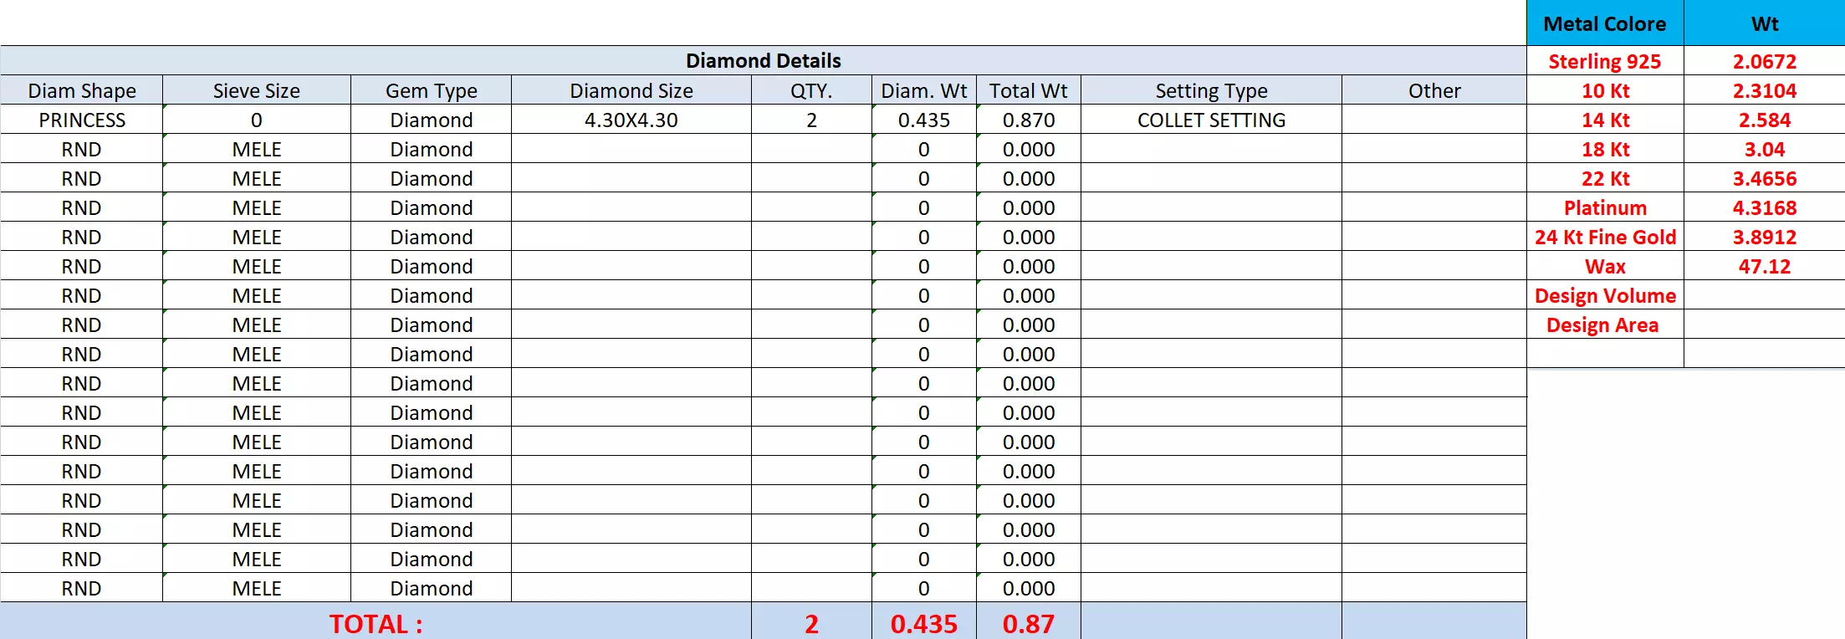The width and height of the screenshot is (1845, 639).
Task: Click the Platinum weight value 4.3168
Action: (x=1765, y=207)
